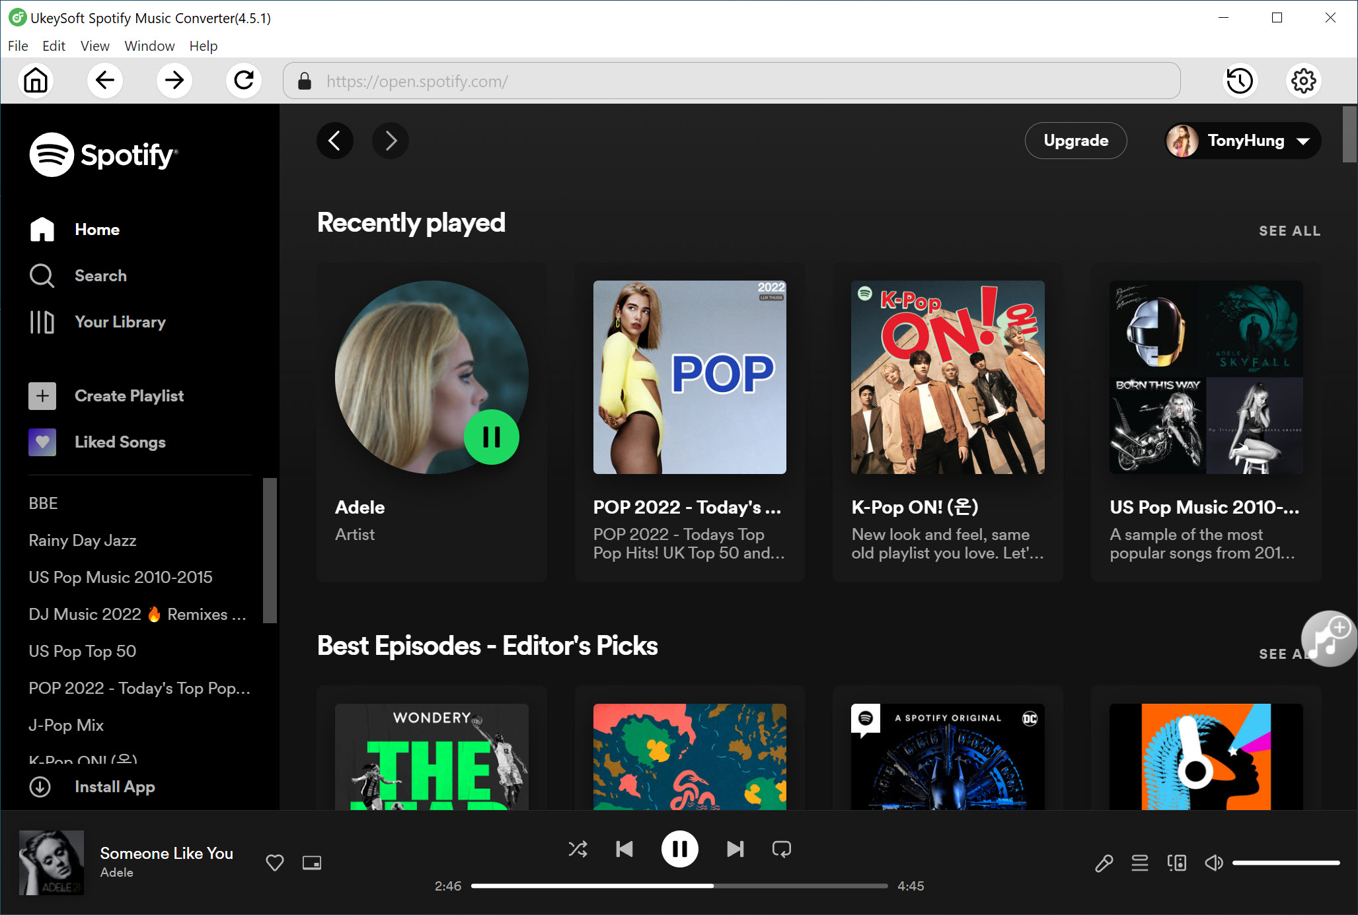Open the Wondery podcast episode cover
Screen dimensions: 1358x915
(x=432, y=757)
